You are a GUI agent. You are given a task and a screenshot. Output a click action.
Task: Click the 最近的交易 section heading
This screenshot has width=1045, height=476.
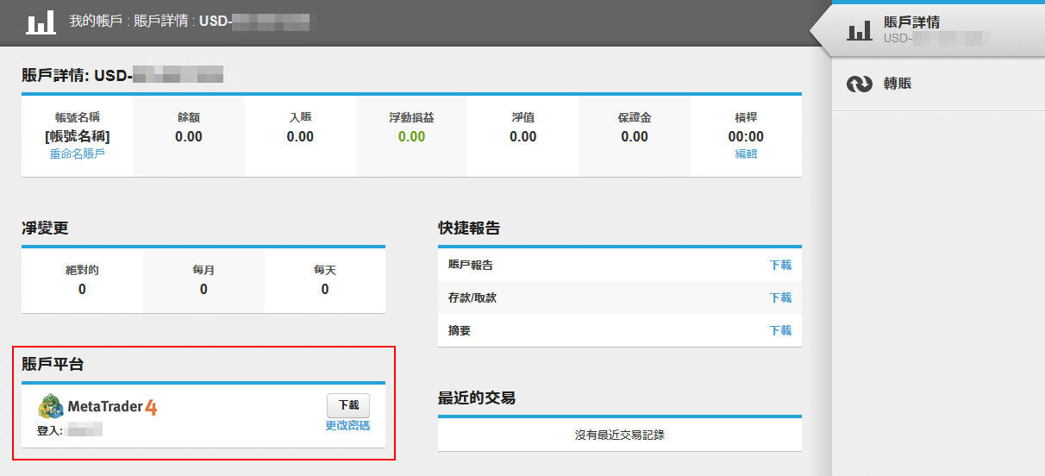tap(477, 398)
